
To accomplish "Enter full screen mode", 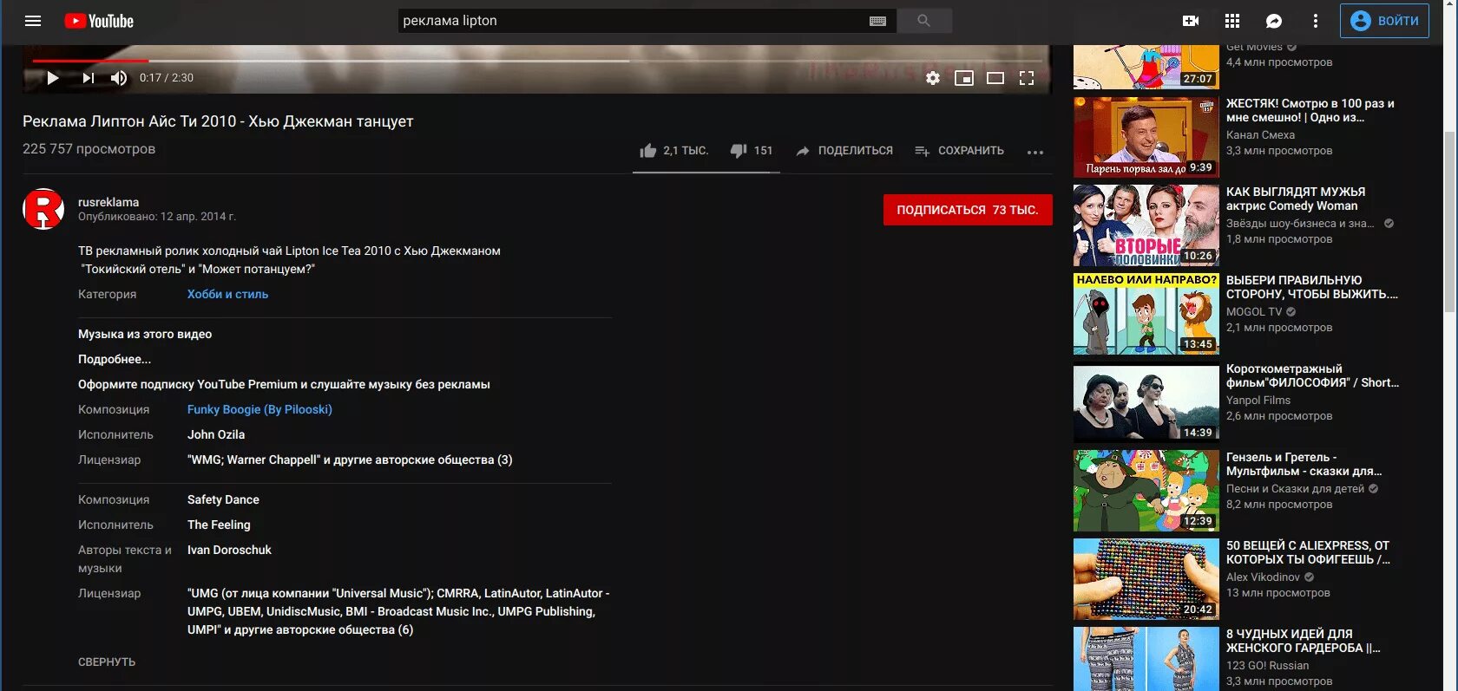I will point(1027,78).
